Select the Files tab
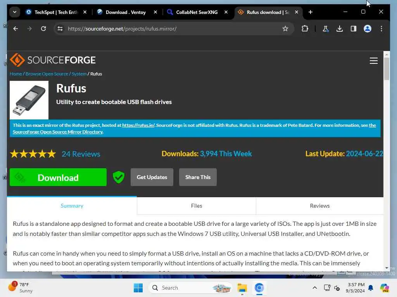 (197, 206)
